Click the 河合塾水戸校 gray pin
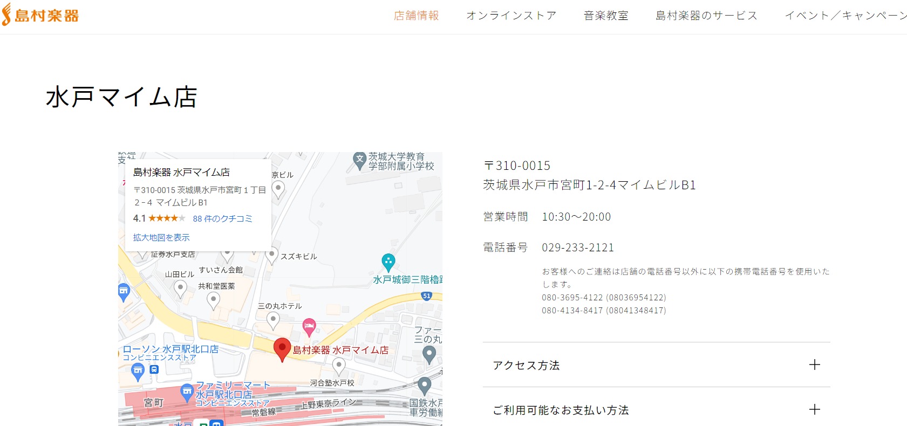Viewport: 907px width, 426px height. [x=339, y=367]
